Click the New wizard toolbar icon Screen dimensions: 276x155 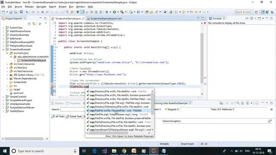tap(3, 12)
